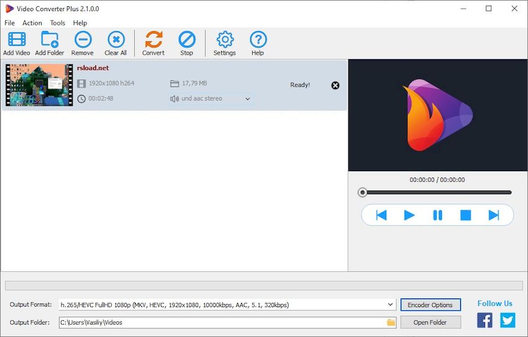
Task: Open the Twitter page icon
Action: [x=508, y=320]
